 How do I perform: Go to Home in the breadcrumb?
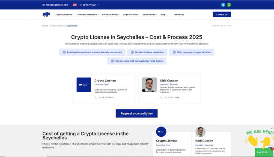[45, 26]
